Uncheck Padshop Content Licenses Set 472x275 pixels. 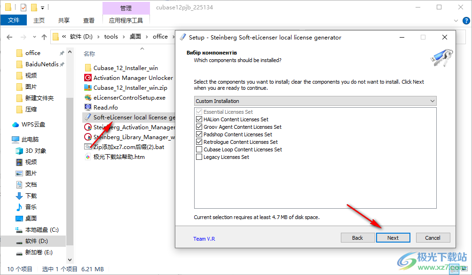point(199,134)
